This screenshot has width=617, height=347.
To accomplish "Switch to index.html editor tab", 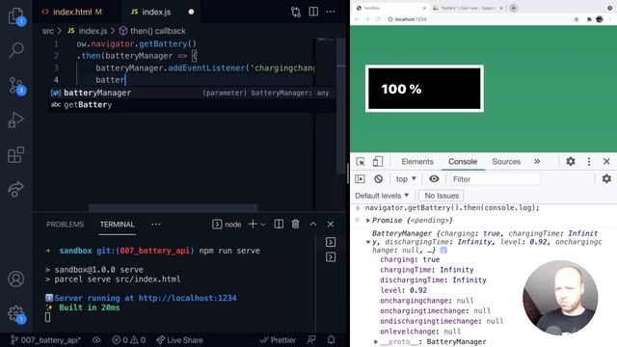I will point(77,12).
